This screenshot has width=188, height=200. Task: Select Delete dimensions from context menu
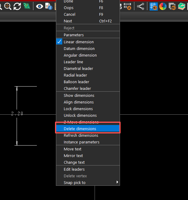point(80,129)
